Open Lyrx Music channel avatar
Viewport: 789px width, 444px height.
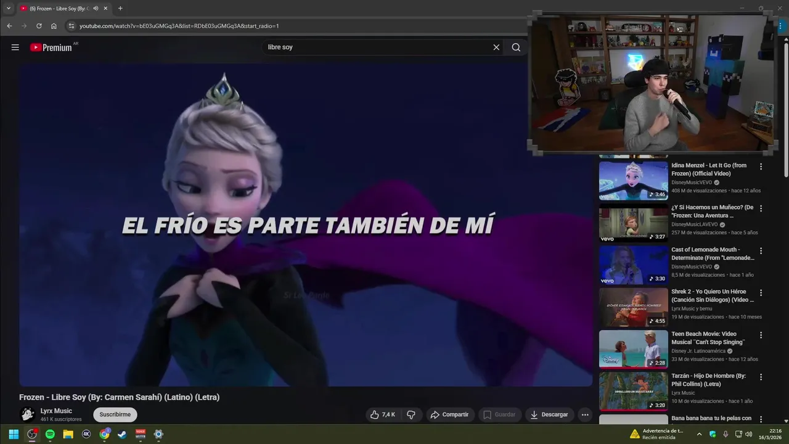27,414
